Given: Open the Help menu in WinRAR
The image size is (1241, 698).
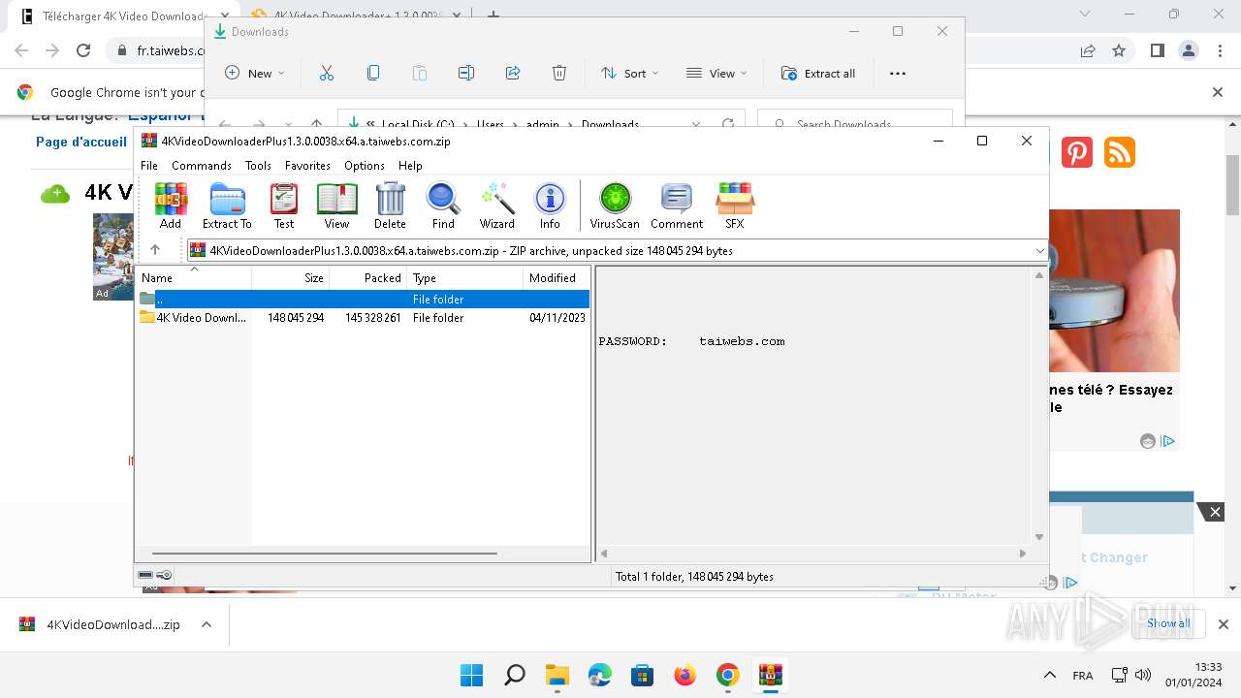Looking at the screenshot, I should pyautogui.click(x=410, y=166).
